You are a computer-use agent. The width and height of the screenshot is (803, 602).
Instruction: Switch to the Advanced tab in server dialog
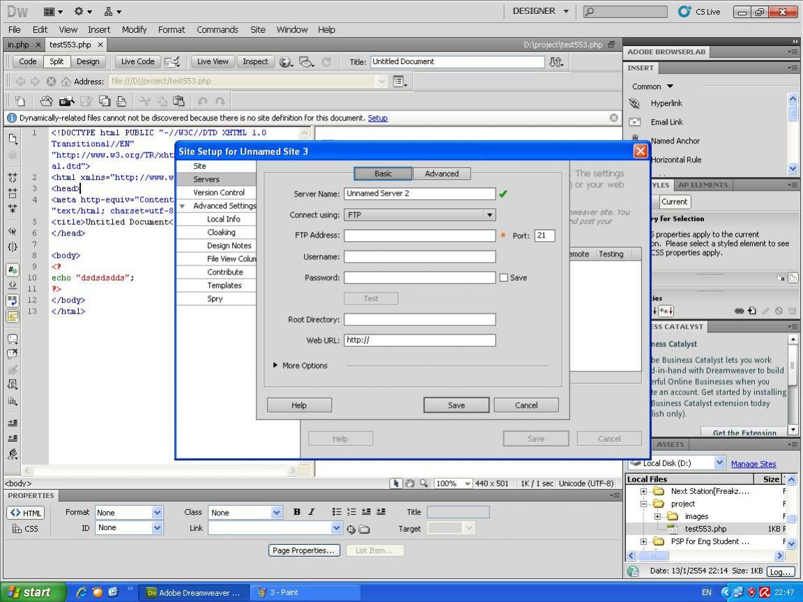tap(441, 173)
